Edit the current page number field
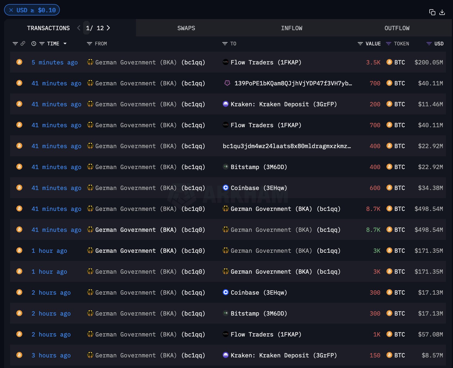Viewport: 453px width, 368px height. (87, 28)
